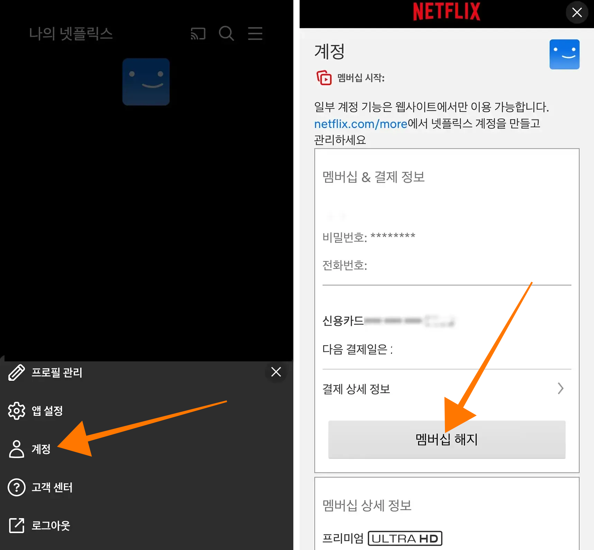The height and width of the screenshot is (550, 594).
Task: Click the 멤버십 & 결제 정보 heading
Action: (x=374, y=177)
